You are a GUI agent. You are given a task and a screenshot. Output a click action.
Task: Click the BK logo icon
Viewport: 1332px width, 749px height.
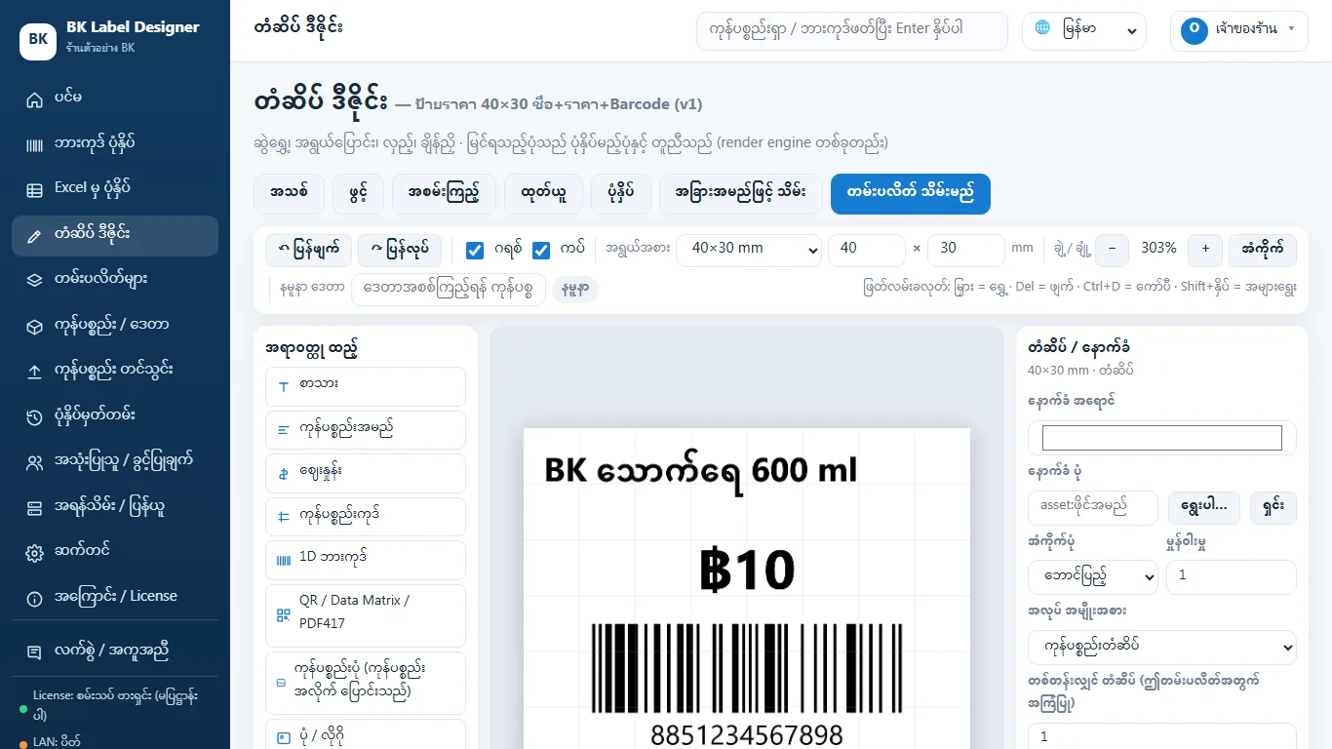click(x=38, y=40)
